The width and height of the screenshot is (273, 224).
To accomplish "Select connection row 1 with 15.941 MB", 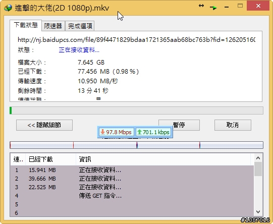I will (132, 170).
